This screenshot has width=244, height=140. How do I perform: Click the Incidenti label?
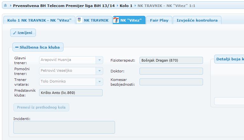point(22,119)
